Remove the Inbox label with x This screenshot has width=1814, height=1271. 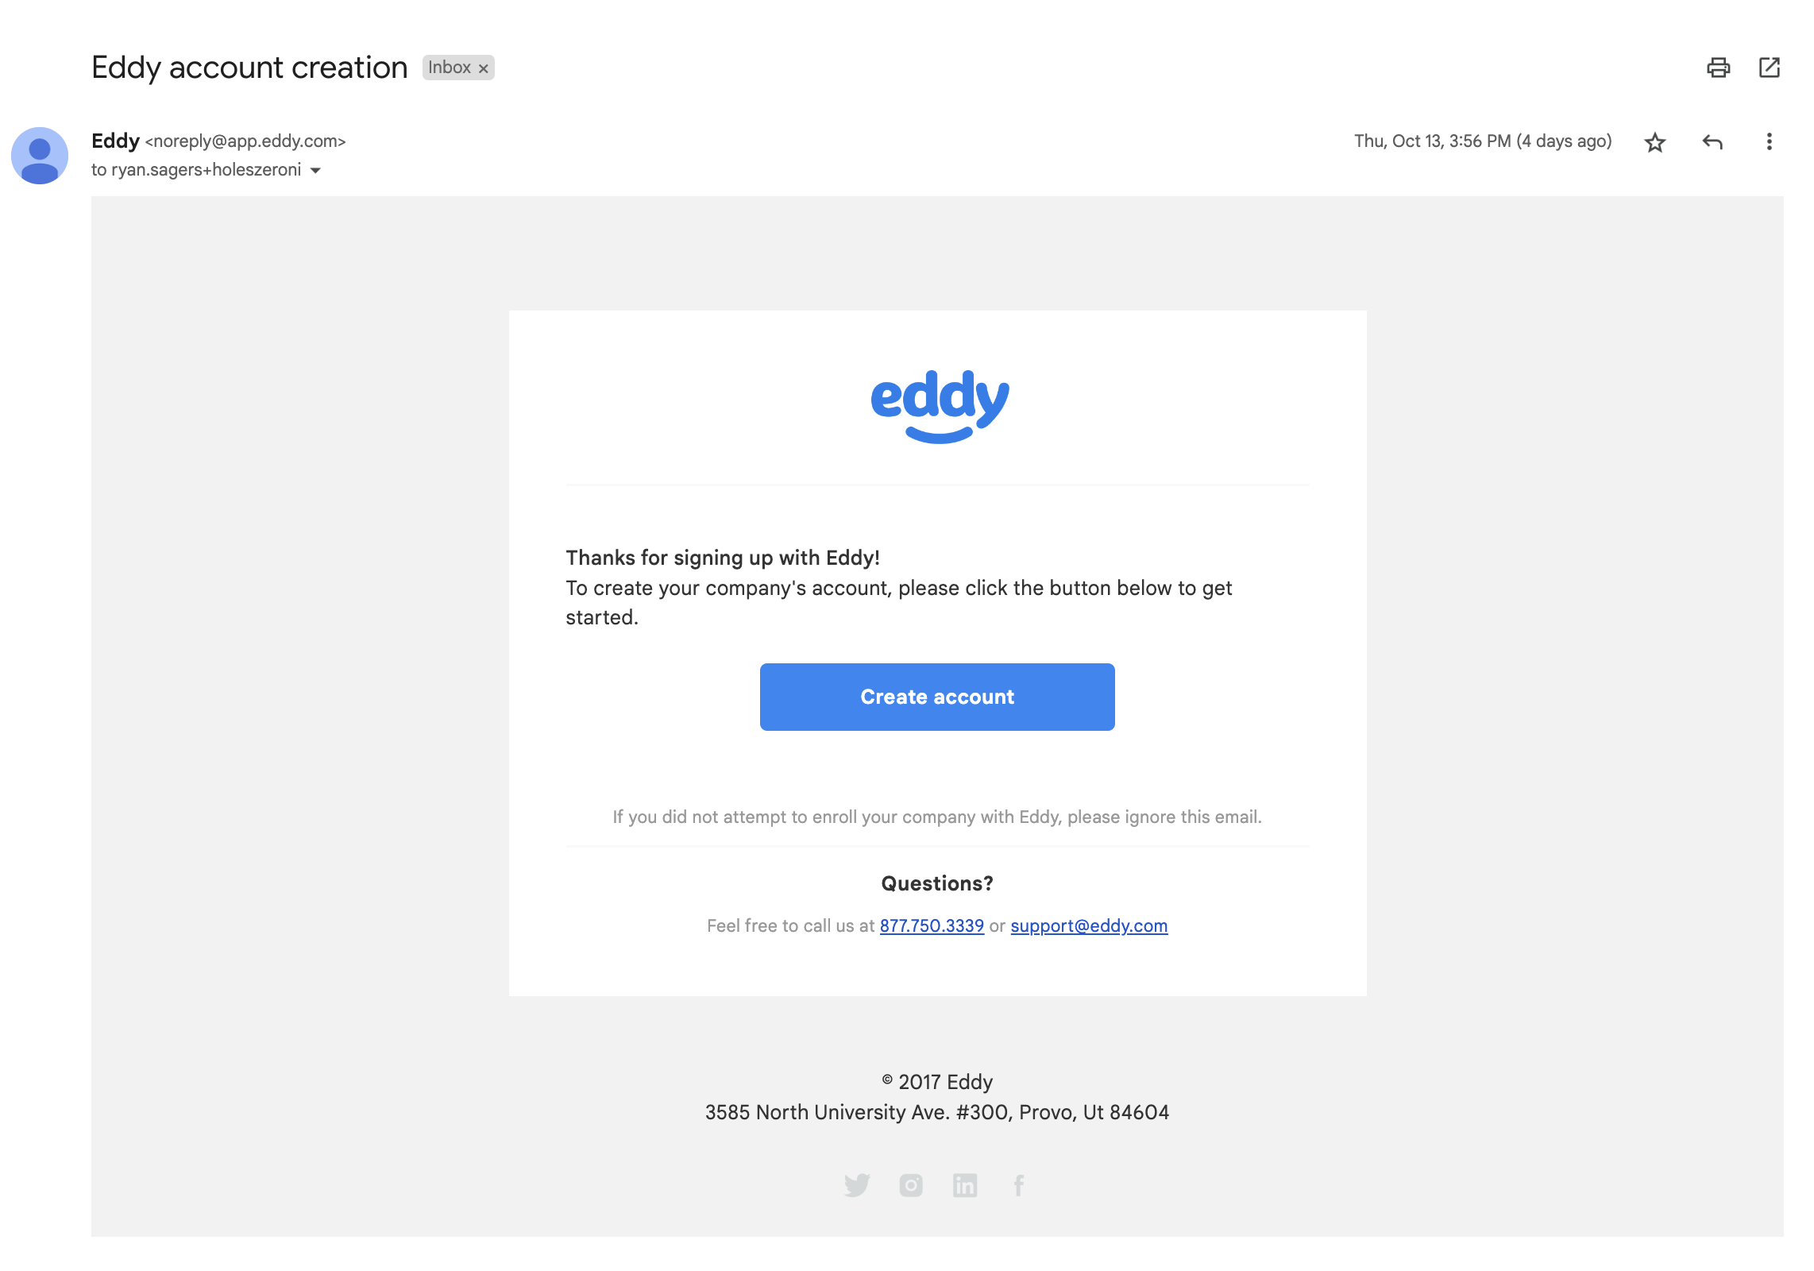(x=483, y=68)
